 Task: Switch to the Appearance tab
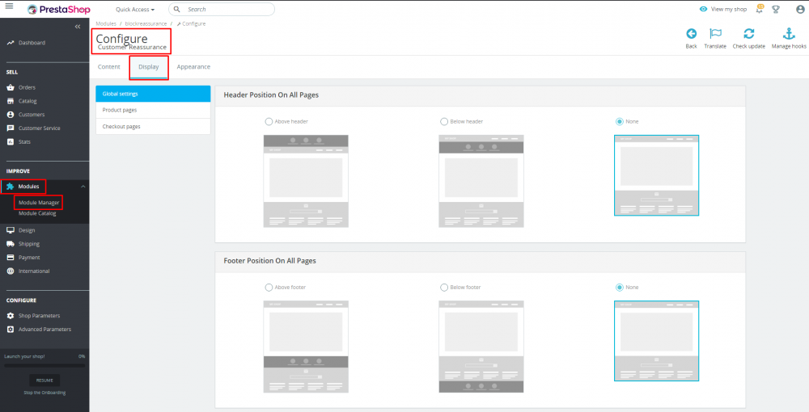(193, 67)
